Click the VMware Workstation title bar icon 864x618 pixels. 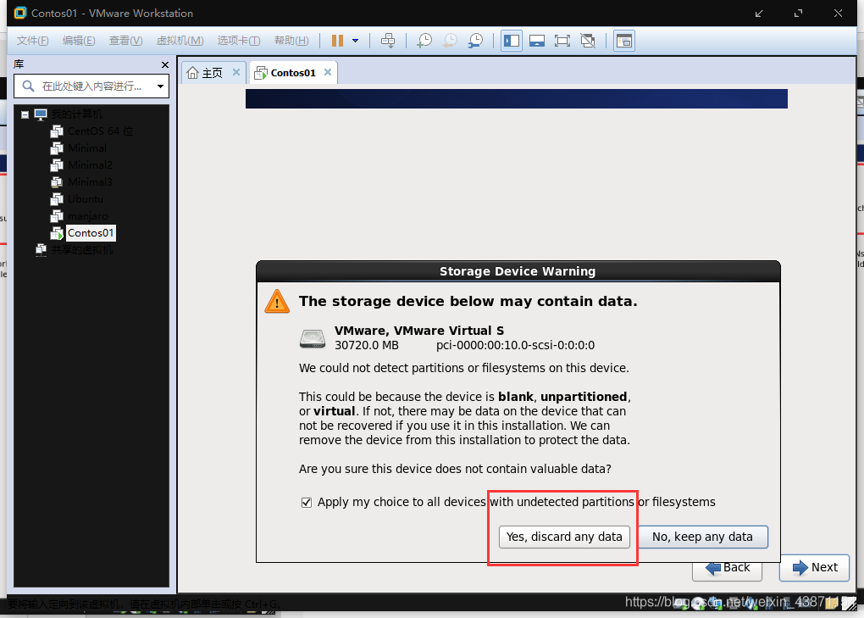pyautogui.click(x=19, y=14)
